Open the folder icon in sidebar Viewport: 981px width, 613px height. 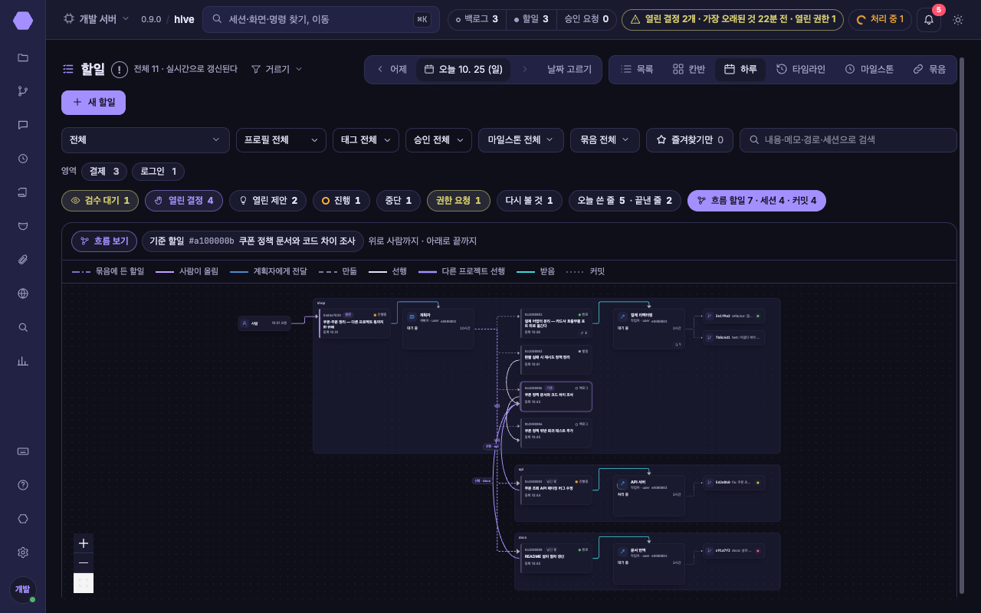23,57
